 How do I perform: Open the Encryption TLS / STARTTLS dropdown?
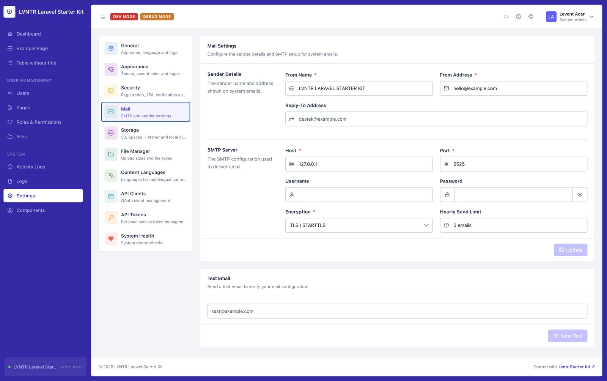tap(359, 225)
